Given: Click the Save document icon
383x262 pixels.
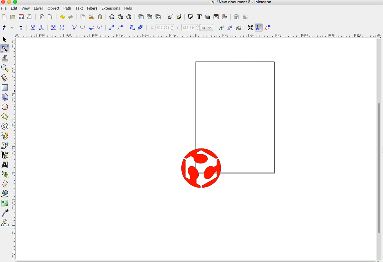Looking at the screenshot, I should 21,17.
